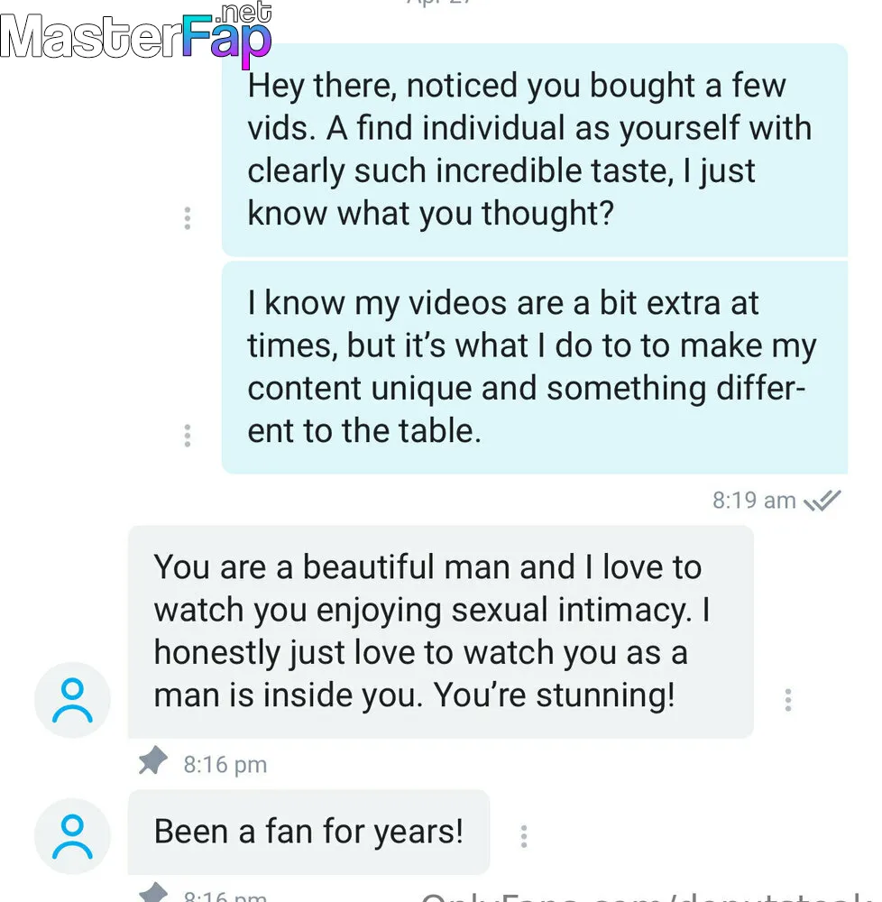Click the avatar beside 'Been a fan for years!'
Viewport: 882px width, 902px height.
point(72,836)
